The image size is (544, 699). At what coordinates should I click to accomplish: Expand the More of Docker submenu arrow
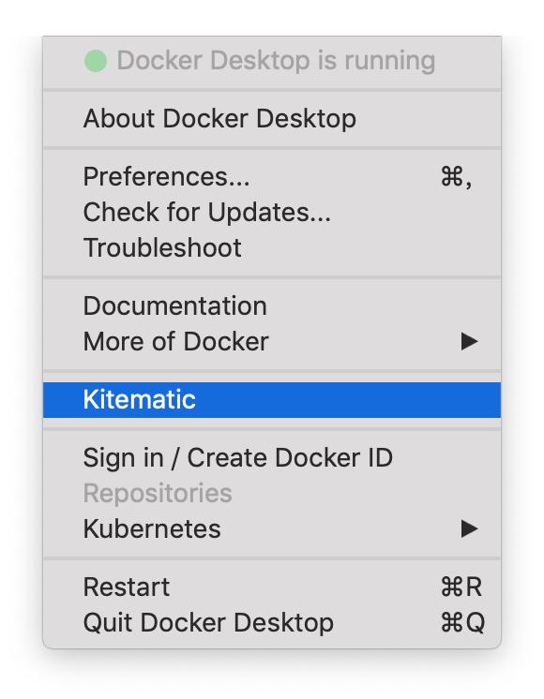(469, 342)
